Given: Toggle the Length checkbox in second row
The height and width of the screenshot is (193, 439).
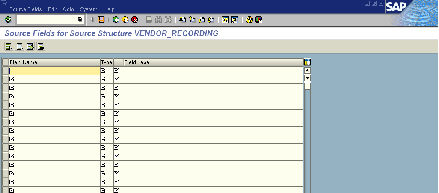Looking at the screenshot, I should [116, 79].
